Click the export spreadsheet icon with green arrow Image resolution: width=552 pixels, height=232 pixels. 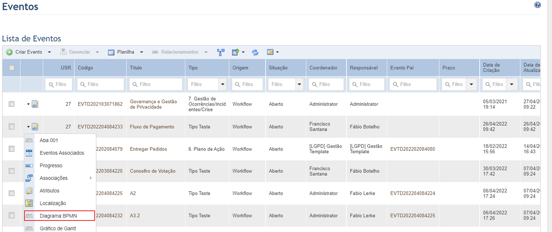click(236, 52)
